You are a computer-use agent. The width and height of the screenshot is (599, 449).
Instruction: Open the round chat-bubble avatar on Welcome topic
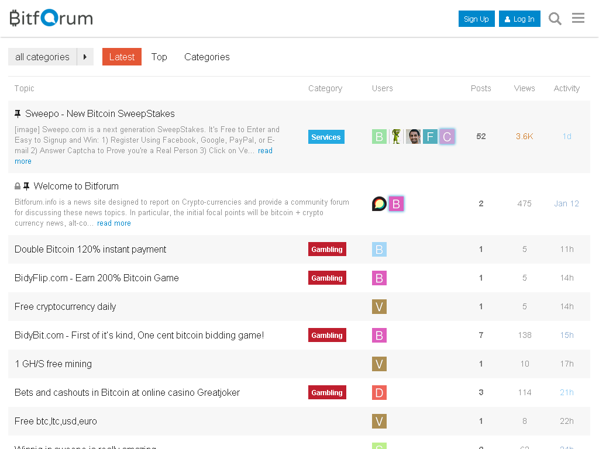coord(379,204)
